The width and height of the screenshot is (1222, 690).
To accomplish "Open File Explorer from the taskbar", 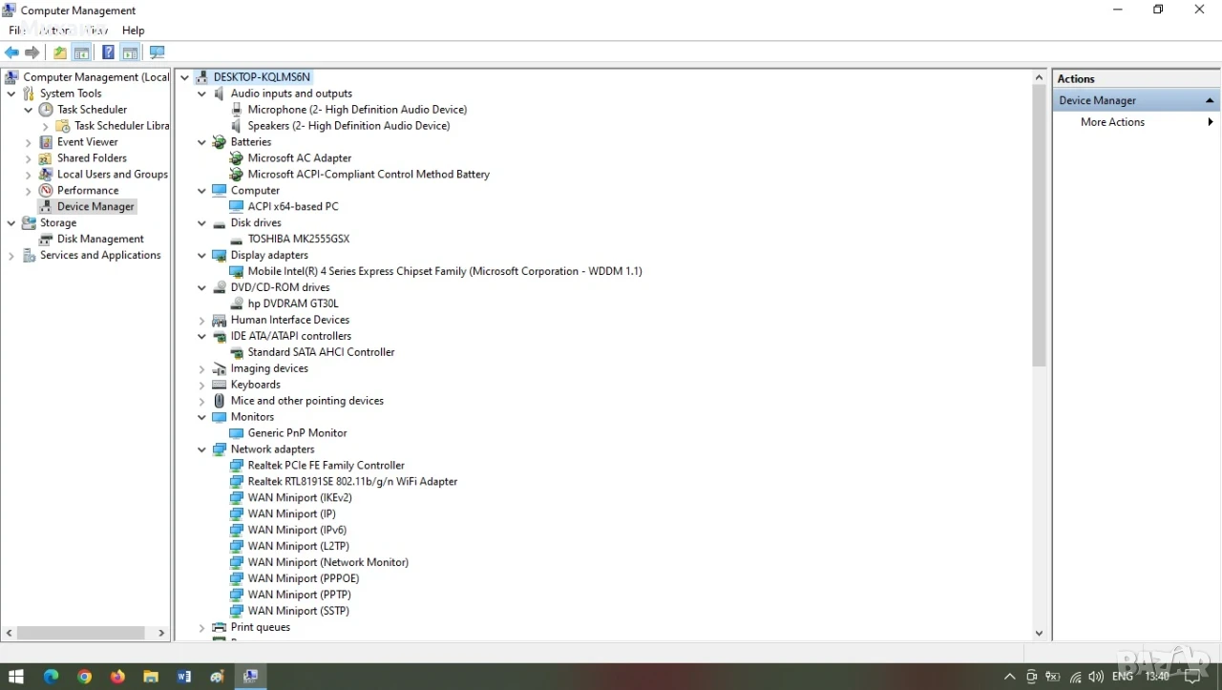I will (151, 677).
